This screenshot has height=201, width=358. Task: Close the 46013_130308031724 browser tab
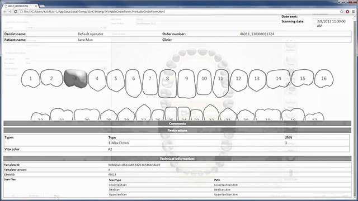pyautogui.click(x=36, y=6)
